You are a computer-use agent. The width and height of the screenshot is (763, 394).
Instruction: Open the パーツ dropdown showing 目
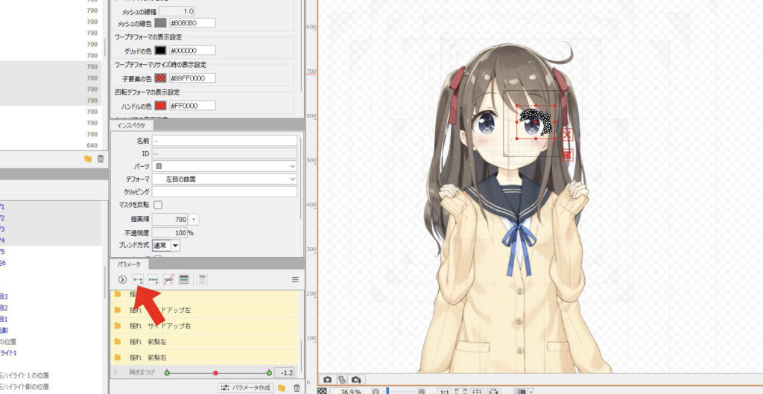[x=224, y=166]
